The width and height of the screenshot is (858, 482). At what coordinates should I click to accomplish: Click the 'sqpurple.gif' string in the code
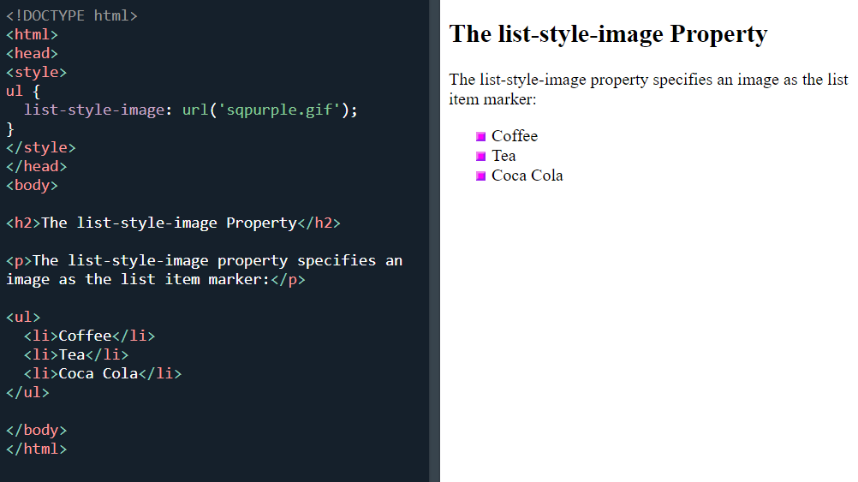tap(278, 110)
